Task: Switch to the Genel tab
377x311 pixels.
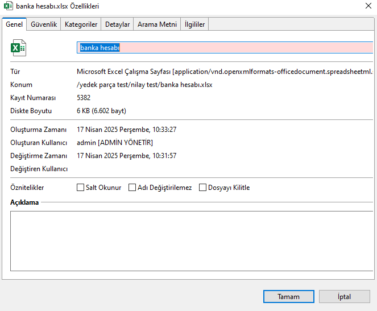Action: coord(14,24)
